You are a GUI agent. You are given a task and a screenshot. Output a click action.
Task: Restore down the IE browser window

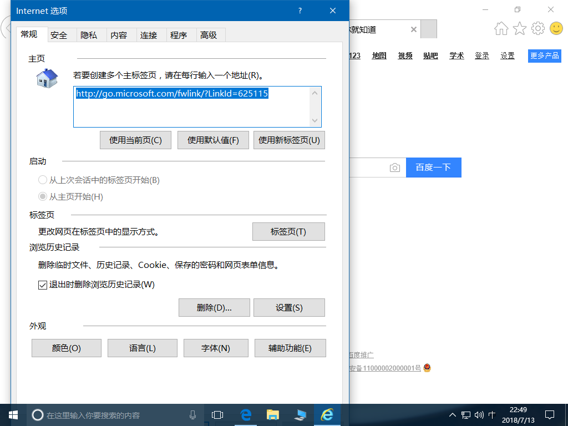click(x=518, y=9)
